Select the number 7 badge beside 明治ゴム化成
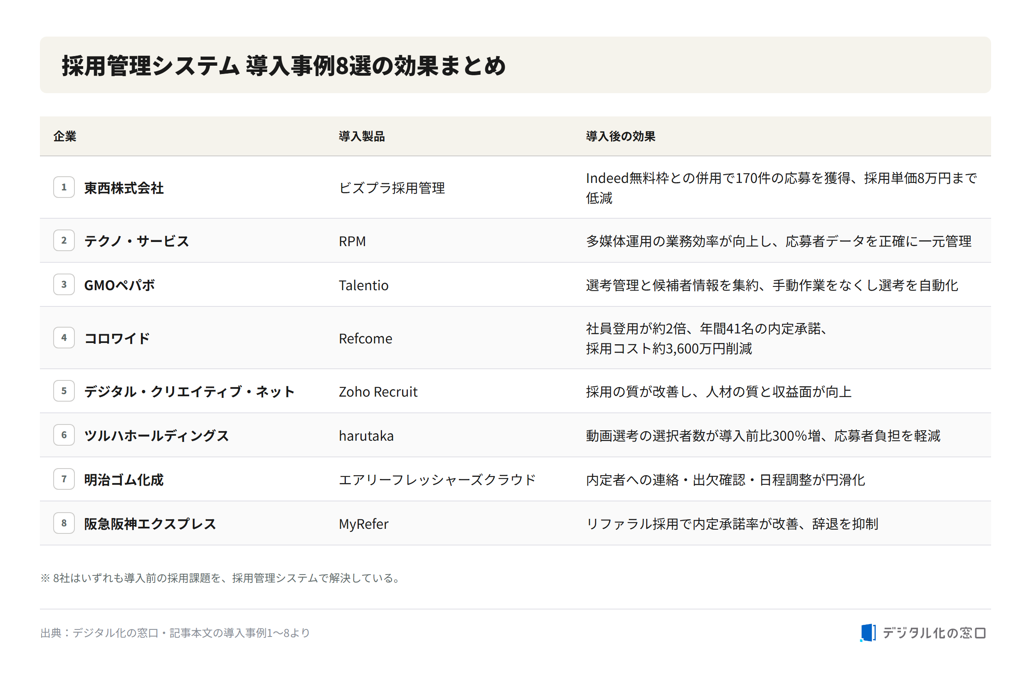Screen dimensions: 1031x681 tap(64, 479)
